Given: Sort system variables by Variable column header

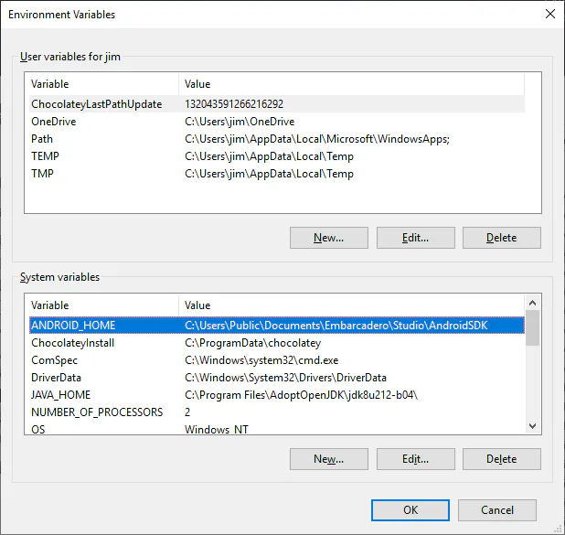Looking at the screenshot, I should pos(102,305).
